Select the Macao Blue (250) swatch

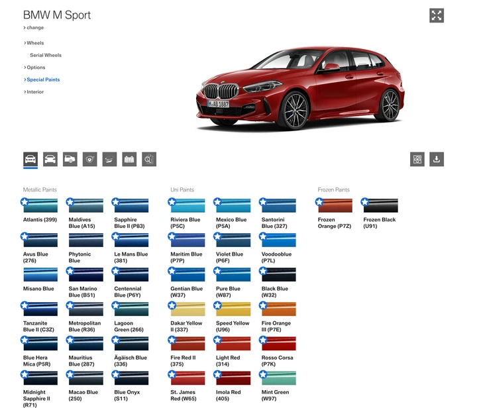coord(85,378)
